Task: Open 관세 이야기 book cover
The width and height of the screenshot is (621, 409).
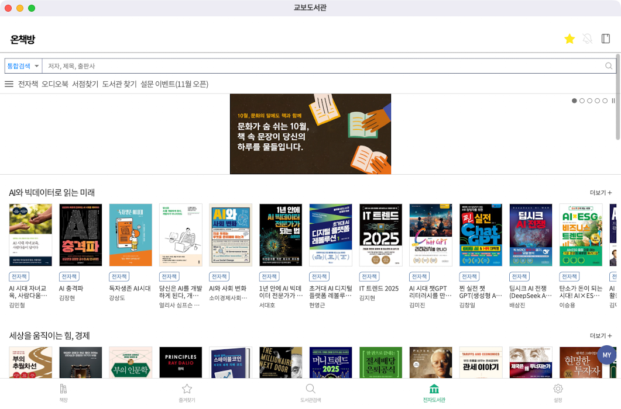Action: 481,362
